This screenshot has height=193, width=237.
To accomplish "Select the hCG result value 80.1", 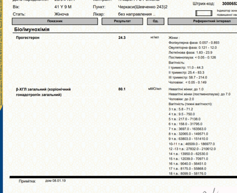I will (122, 89).
